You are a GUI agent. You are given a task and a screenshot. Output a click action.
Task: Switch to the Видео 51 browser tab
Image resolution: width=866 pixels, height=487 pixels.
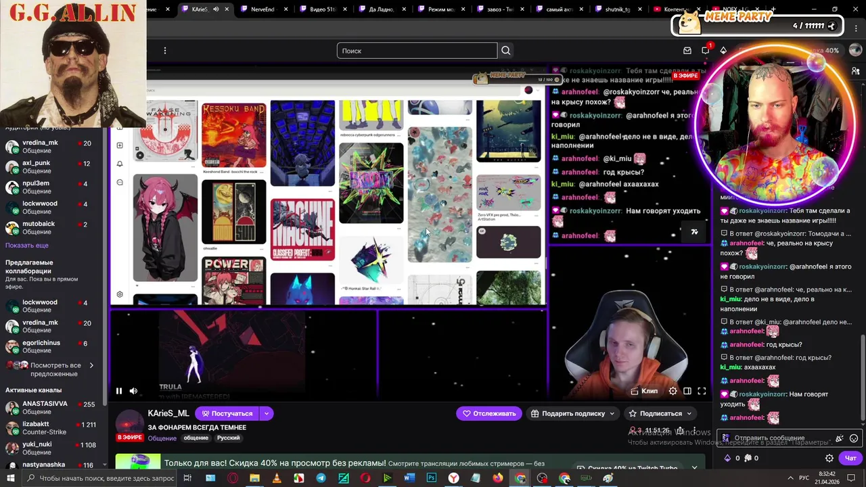[323, 9]
